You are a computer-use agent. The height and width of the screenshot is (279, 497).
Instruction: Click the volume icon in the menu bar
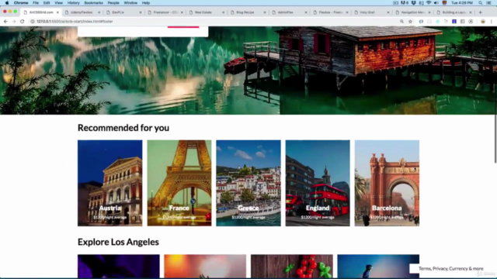pos(436,3)
